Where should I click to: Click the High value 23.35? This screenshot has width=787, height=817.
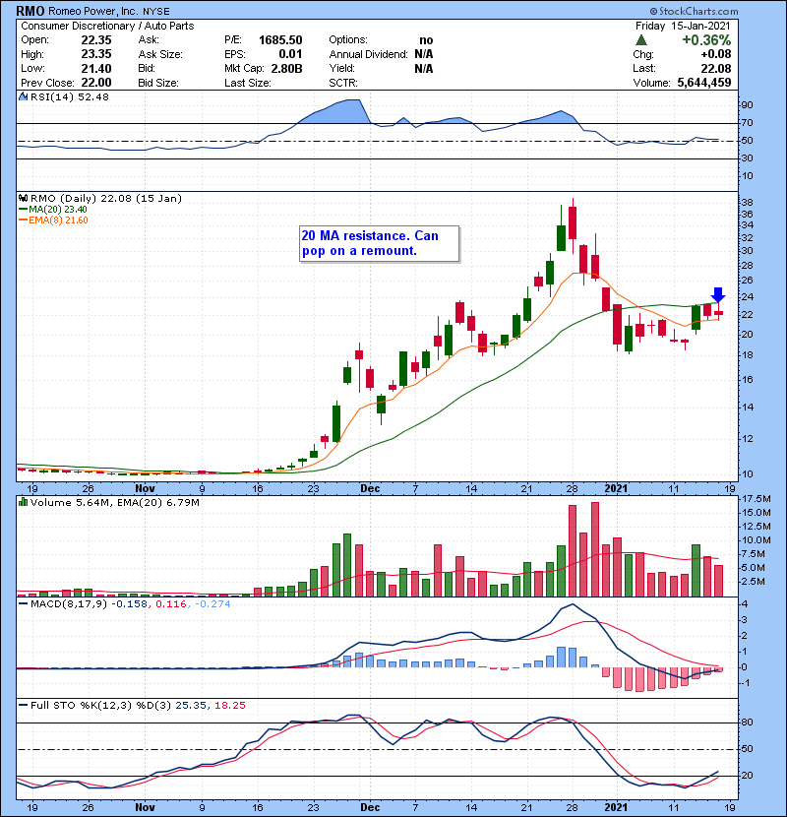(x=96, y=54)
